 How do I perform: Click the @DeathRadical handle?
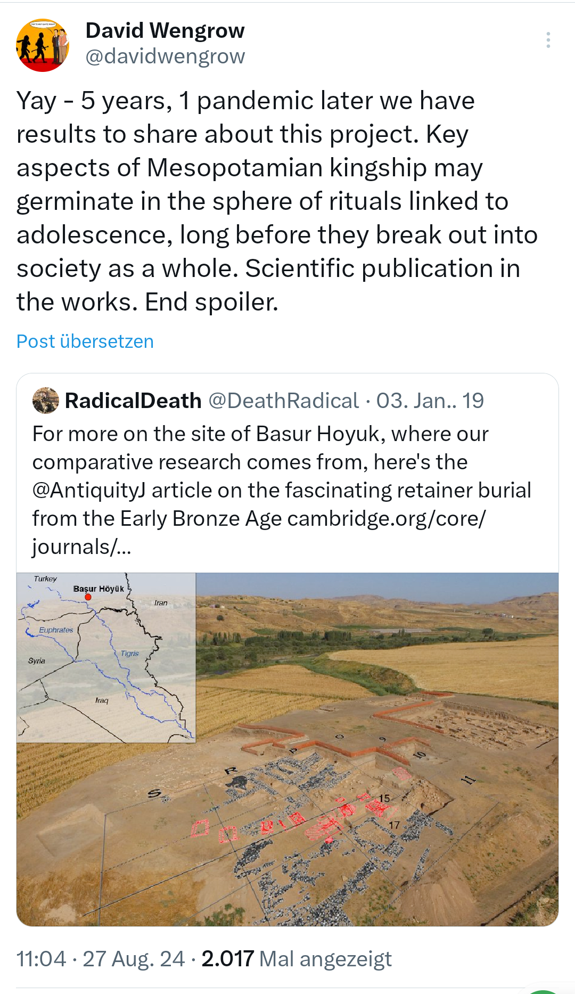click(x=284, y=401)
